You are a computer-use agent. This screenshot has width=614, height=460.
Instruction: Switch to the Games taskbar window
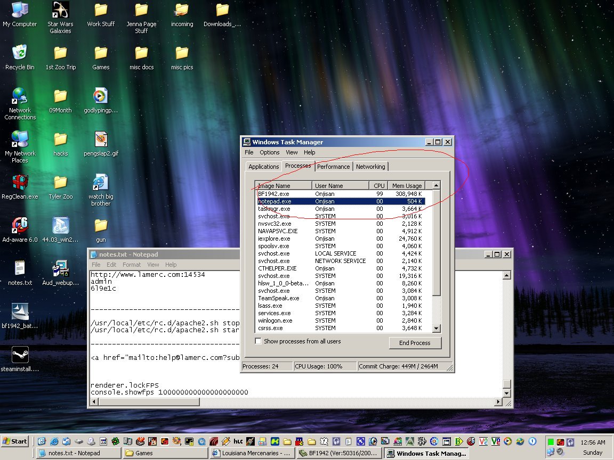click(165, 453)
